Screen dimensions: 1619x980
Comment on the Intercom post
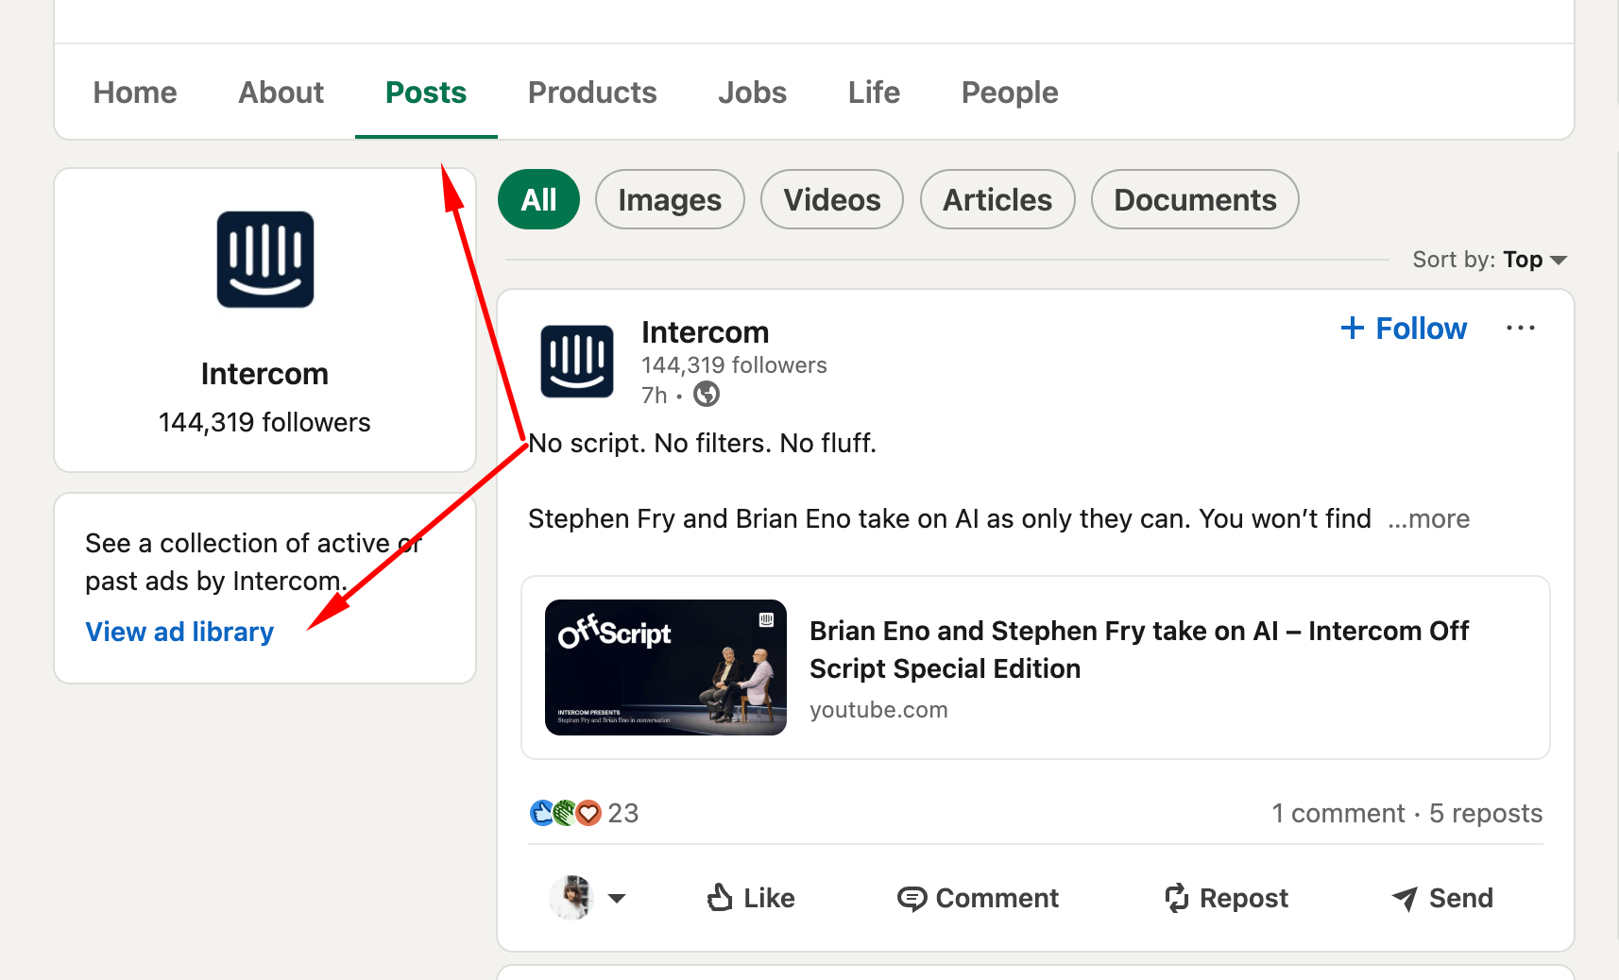coord(978,898)
